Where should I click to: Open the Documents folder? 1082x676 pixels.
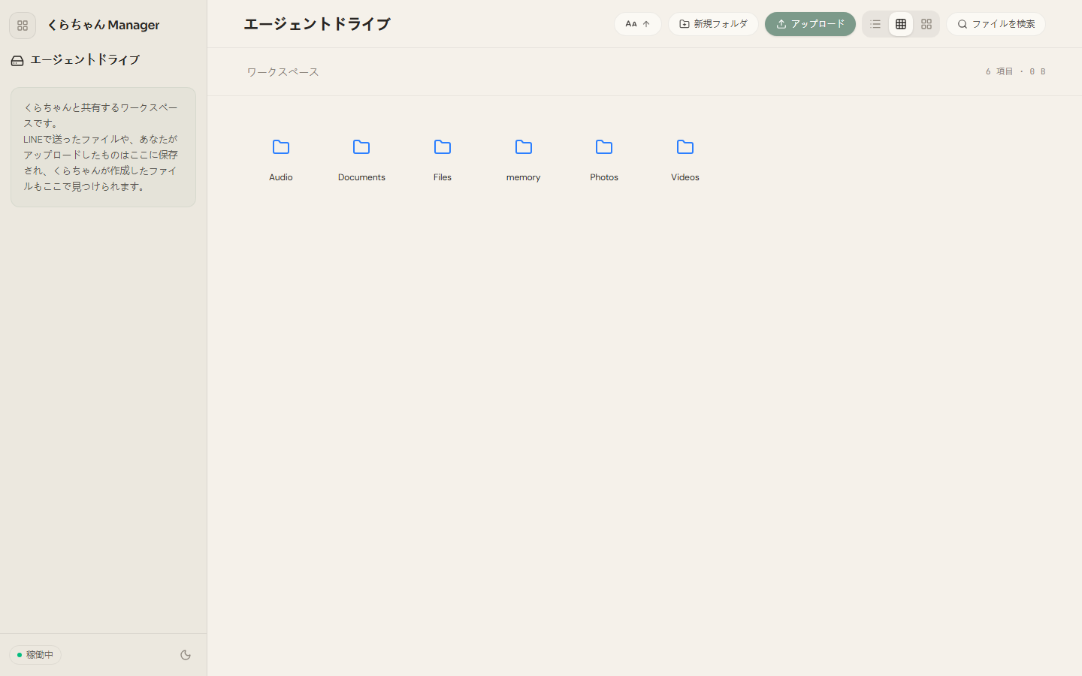point(361,159)
